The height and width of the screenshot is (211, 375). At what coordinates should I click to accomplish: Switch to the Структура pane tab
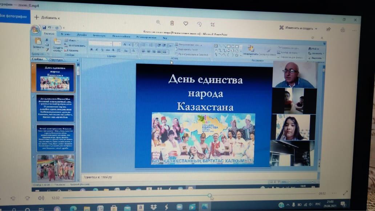[56, 60]
